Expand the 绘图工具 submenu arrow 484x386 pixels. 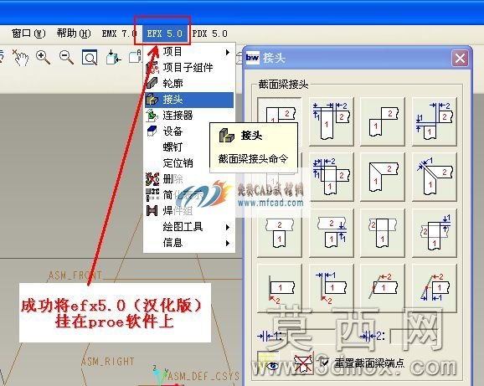click(x=228, y=228)
